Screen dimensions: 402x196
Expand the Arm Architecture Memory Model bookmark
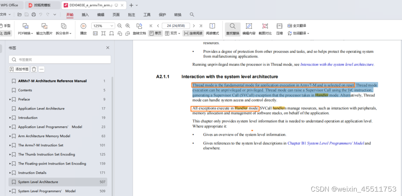[10, 136]
